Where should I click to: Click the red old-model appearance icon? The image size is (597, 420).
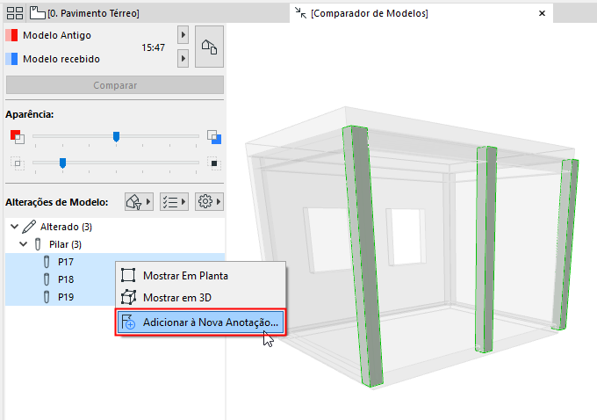click(18, 136)
